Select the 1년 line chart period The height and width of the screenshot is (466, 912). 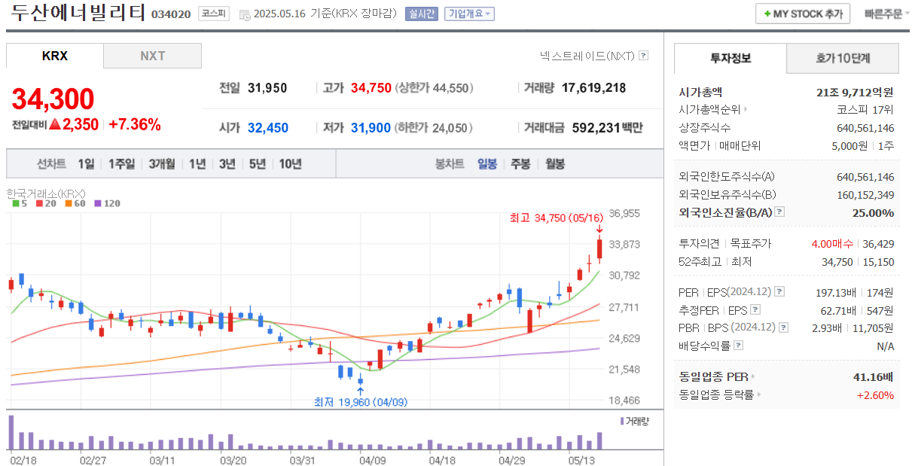coord(197,164)
